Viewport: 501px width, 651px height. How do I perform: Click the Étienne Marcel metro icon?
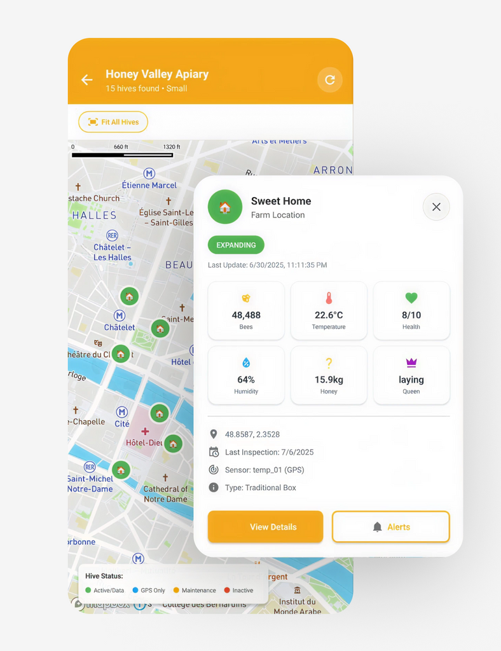(x=149, y=174)
